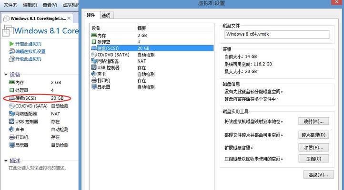This screenshot has height=190, width=344.
Task: Click printer icon in settings dialog list
Action: point(94,80)
